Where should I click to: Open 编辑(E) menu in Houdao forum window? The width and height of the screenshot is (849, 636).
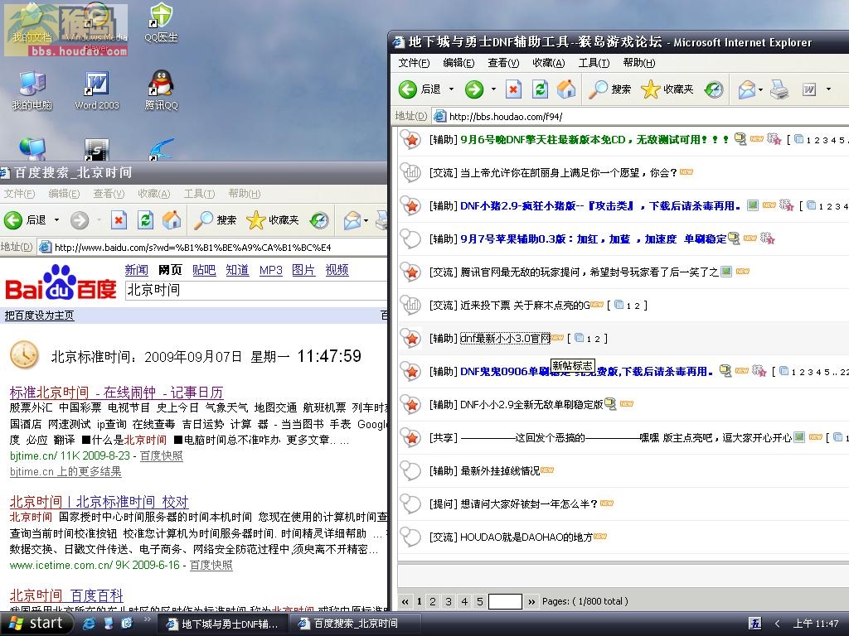click(458, 63)
